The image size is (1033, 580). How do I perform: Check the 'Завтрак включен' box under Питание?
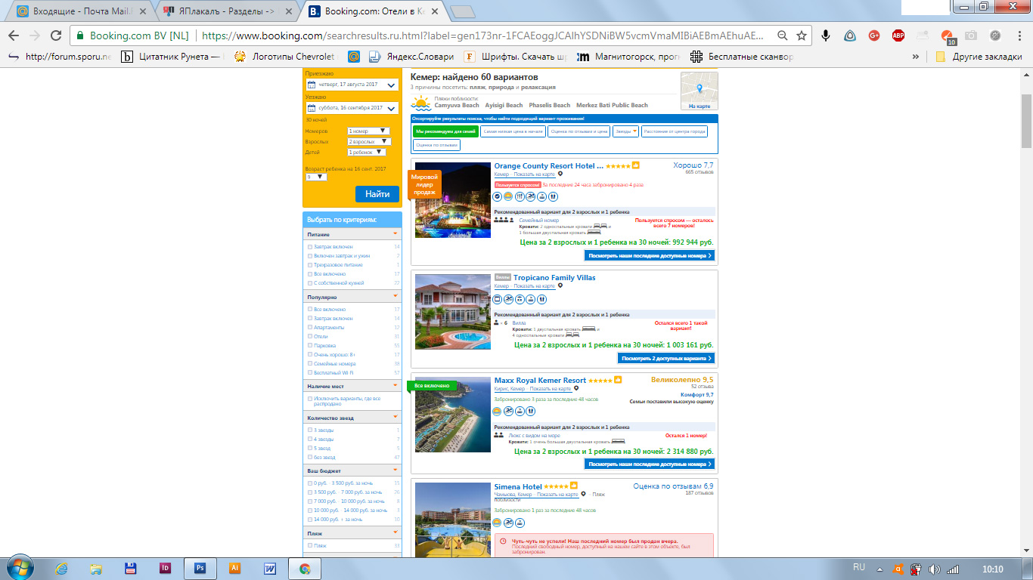pyautogui.click(x=310, y=247)
